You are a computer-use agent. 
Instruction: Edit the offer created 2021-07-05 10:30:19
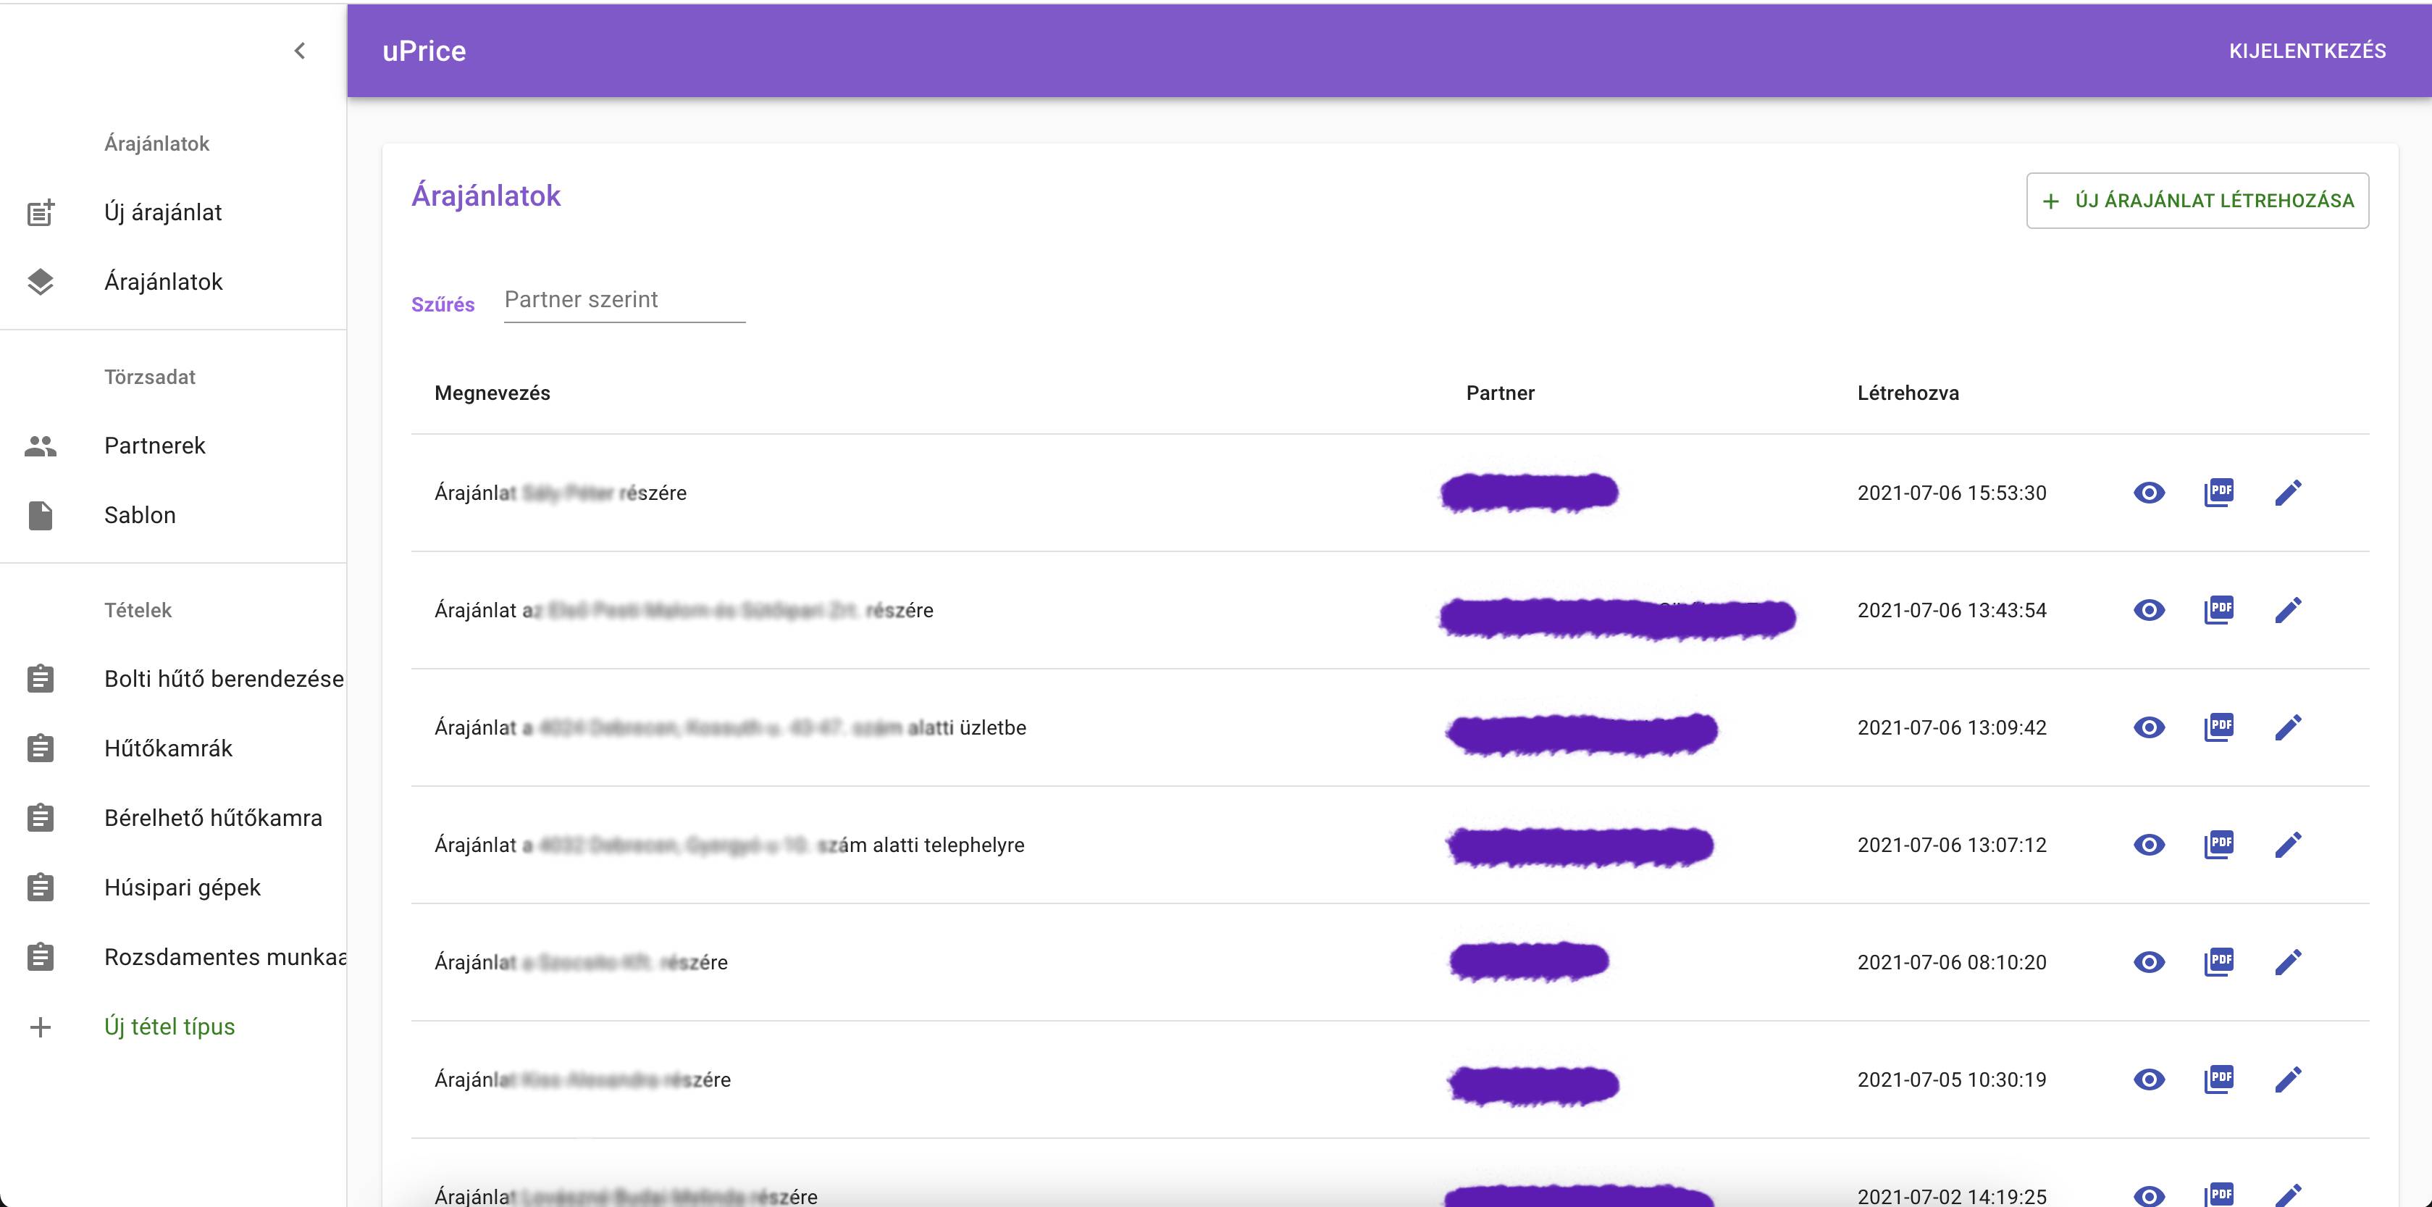tap(2288, 1079)
